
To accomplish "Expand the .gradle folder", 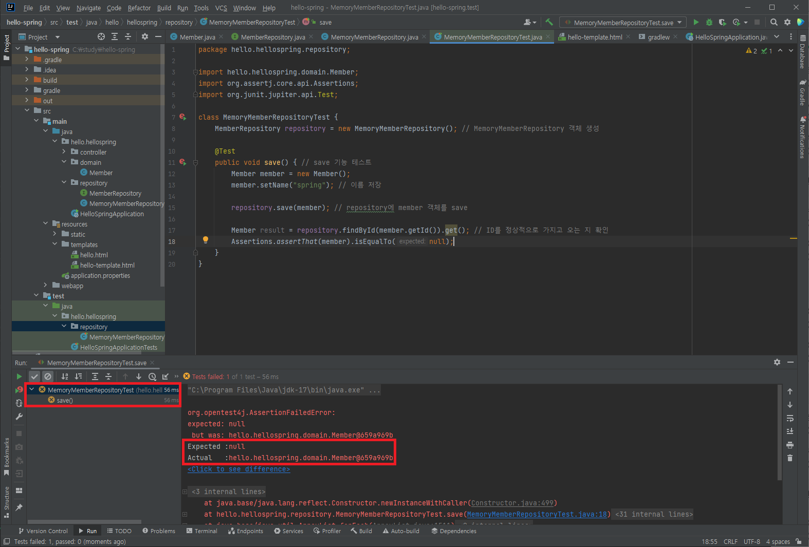I will (x=27, y=60).
